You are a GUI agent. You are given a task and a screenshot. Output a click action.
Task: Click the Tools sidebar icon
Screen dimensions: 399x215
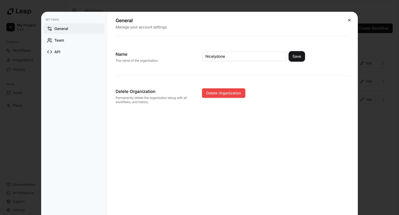tap(8, 93)
